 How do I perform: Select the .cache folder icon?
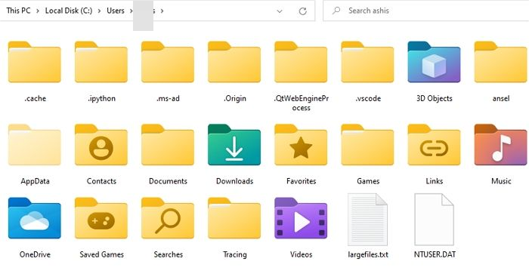[x=35, y=62]
